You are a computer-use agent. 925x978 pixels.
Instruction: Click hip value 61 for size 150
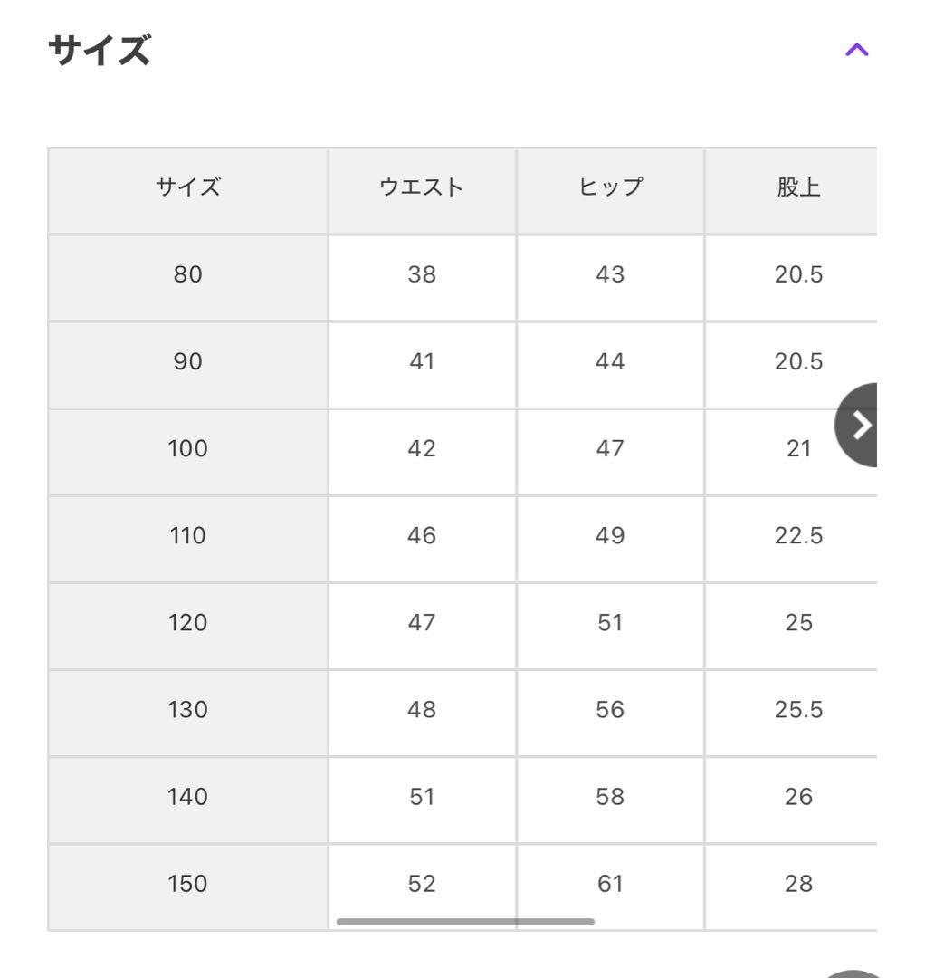click(610, 883)
